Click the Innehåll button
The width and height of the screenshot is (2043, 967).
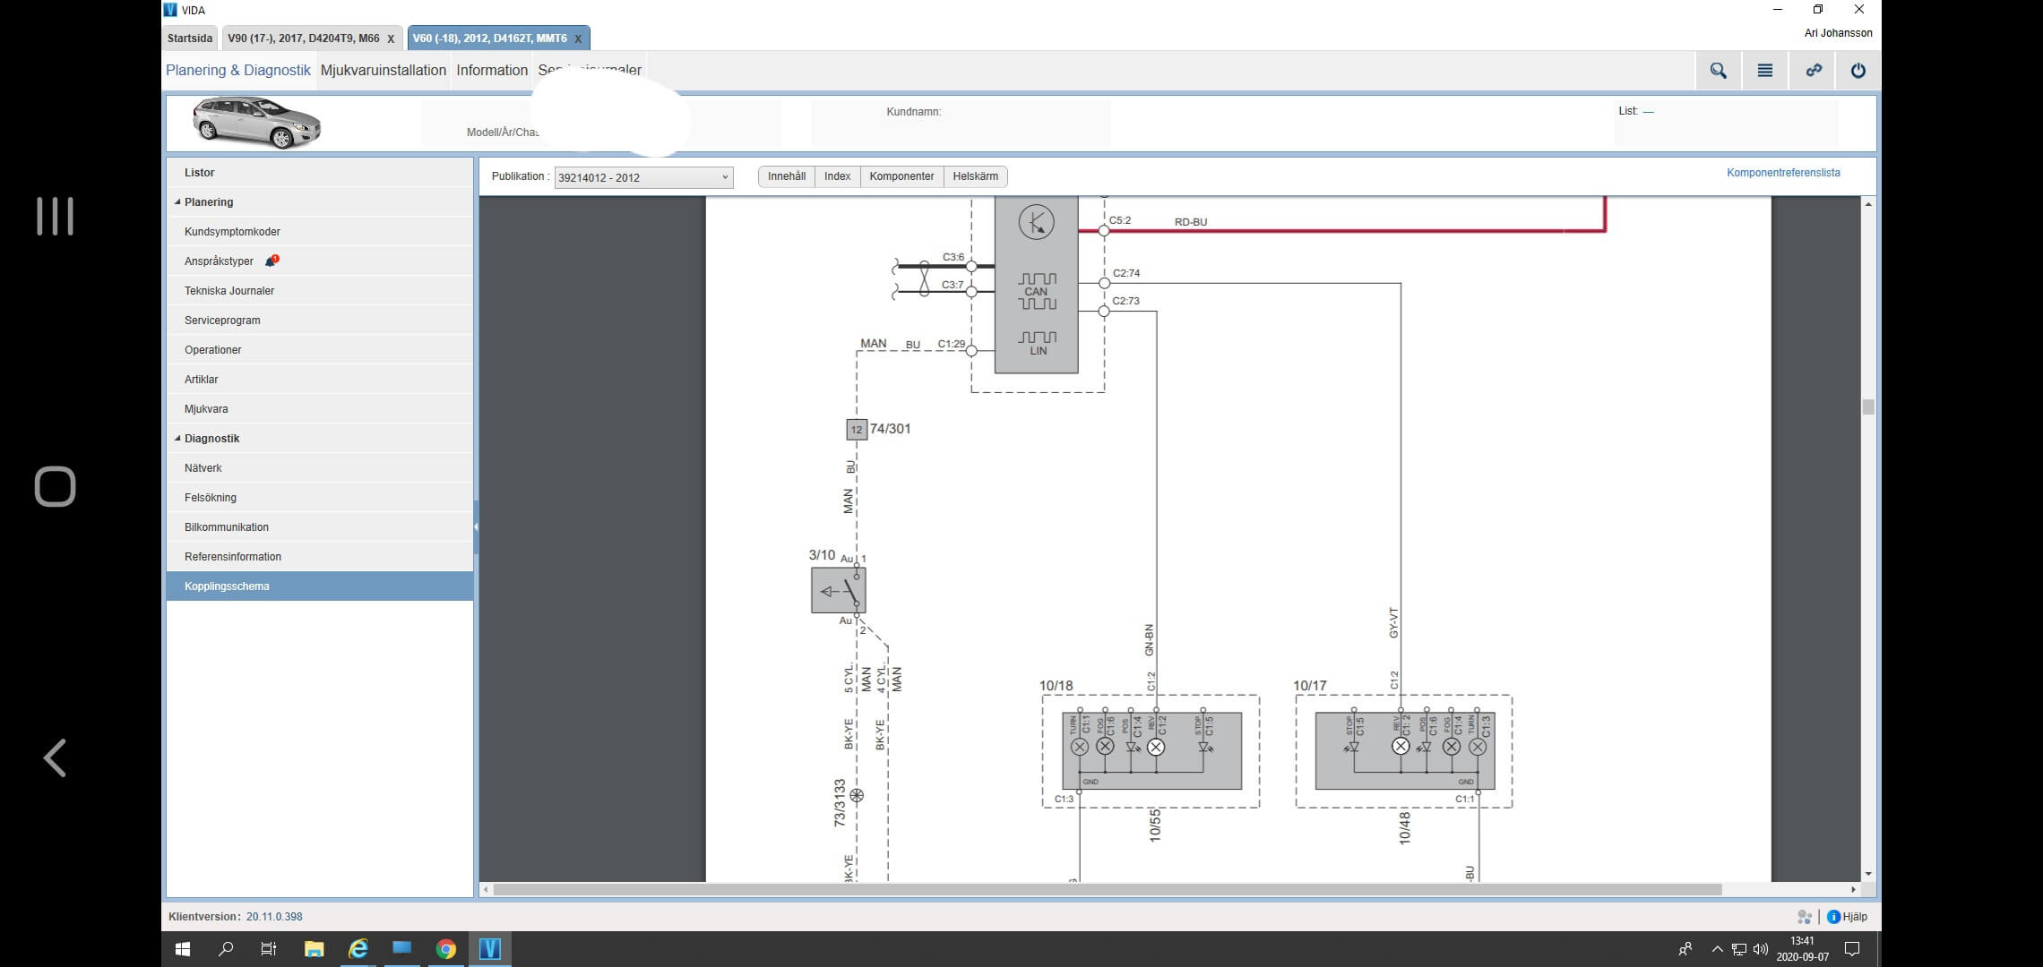(787, 176)
